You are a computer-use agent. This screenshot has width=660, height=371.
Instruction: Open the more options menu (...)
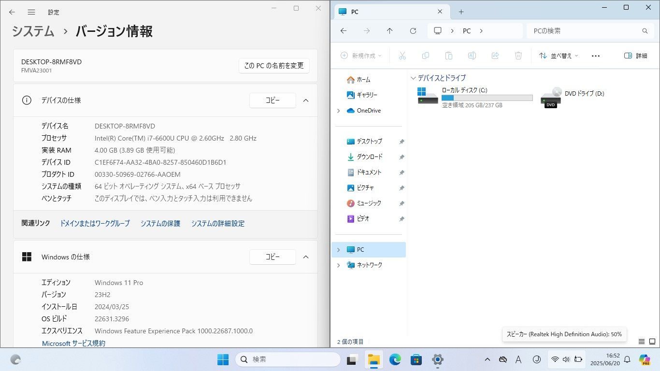click(x=595, y=56)
